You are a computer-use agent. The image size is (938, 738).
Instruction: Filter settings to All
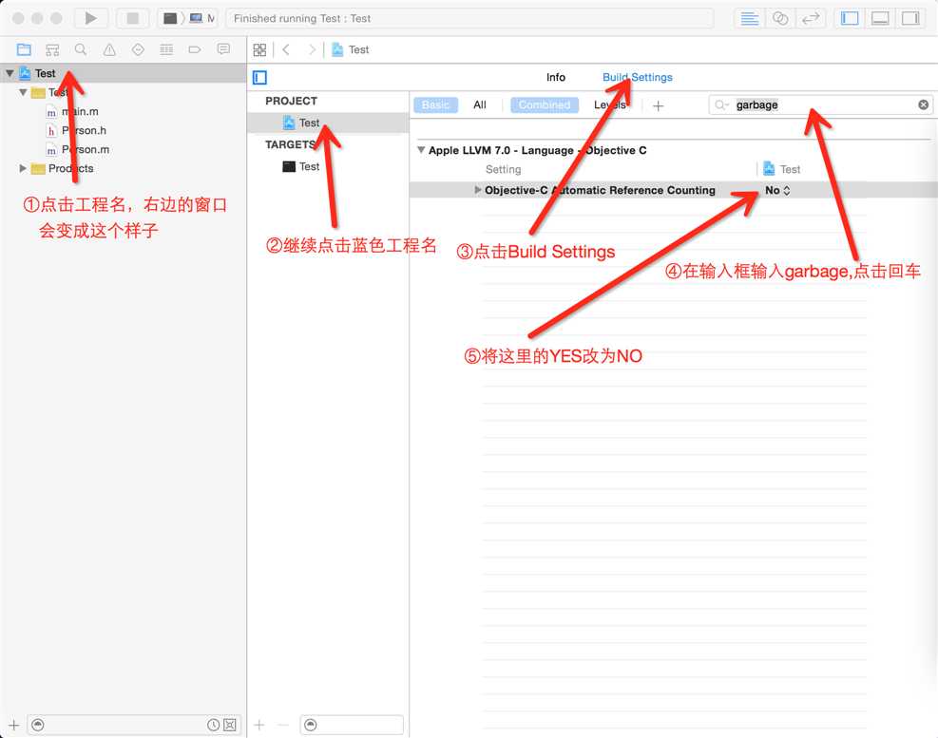480,104
